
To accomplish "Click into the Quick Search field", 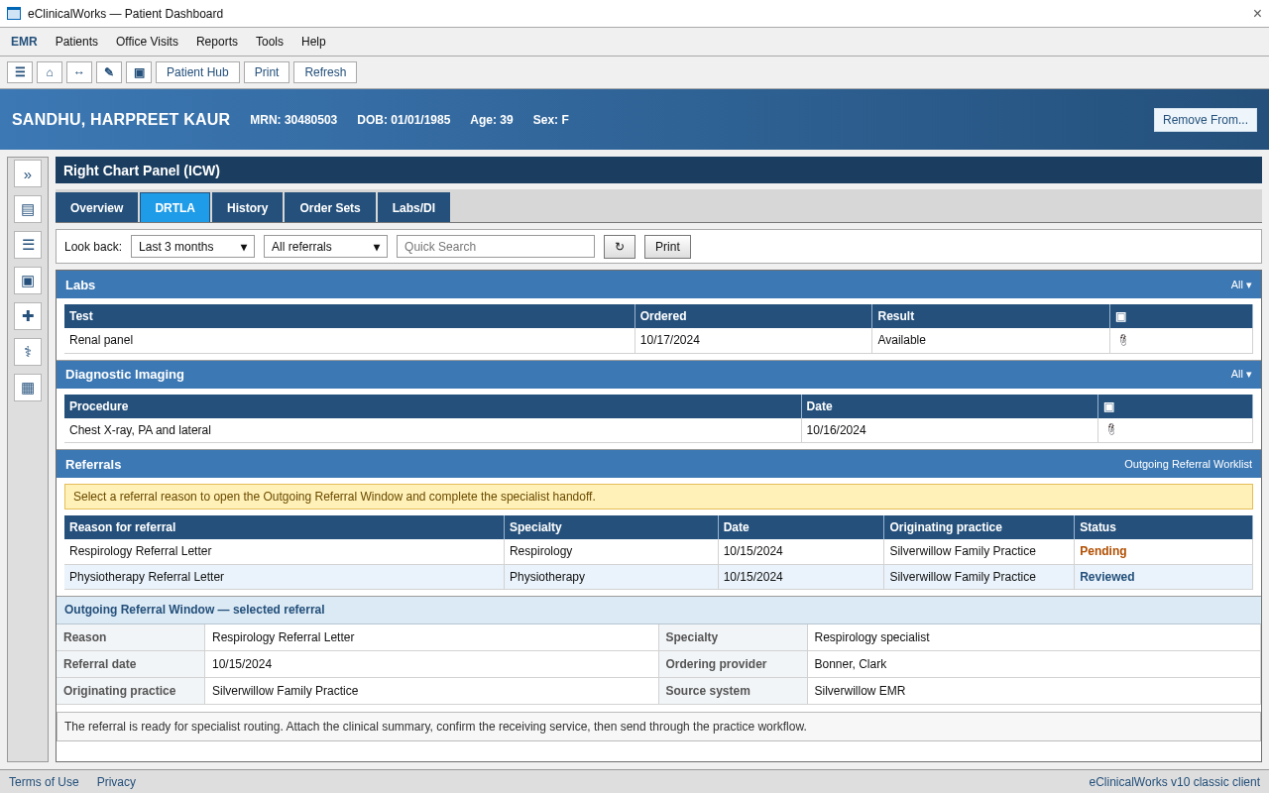I will coord(496,247).
